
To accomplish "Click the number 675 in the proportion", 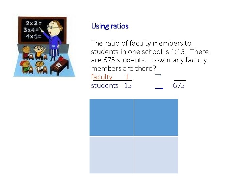I will pyautogui.click(x=179, y=86).
